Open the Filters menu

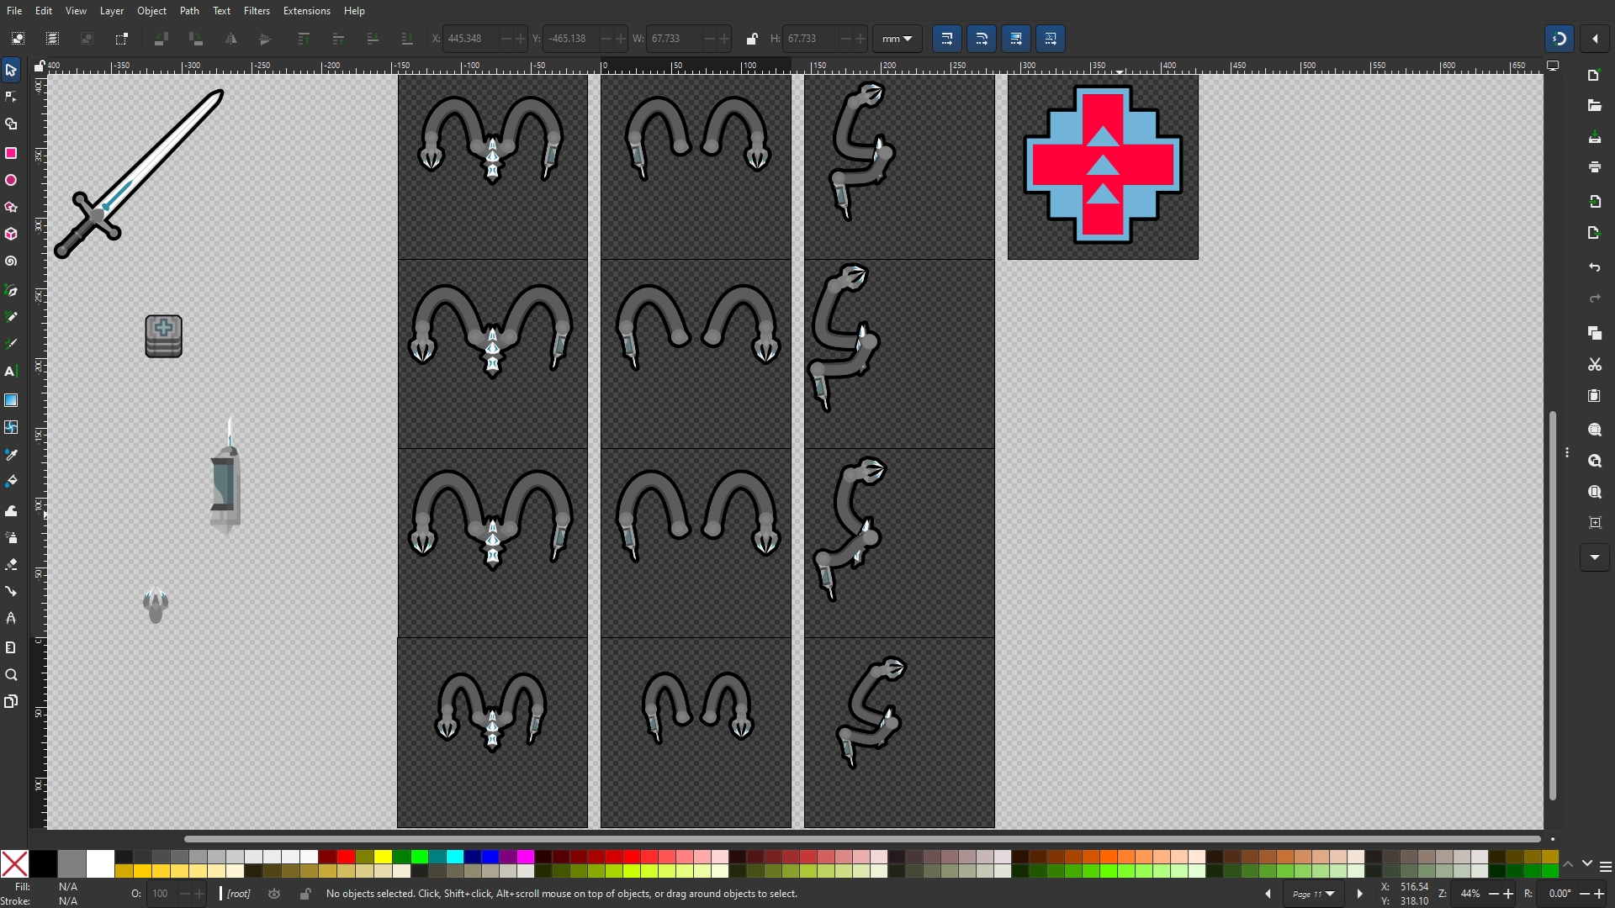tap(257, 11)
